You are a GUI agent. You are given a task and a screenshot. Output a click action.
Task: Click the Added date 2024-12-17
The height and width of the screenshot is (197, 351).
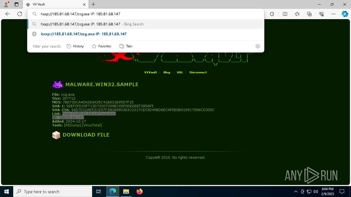click(76, 121)
